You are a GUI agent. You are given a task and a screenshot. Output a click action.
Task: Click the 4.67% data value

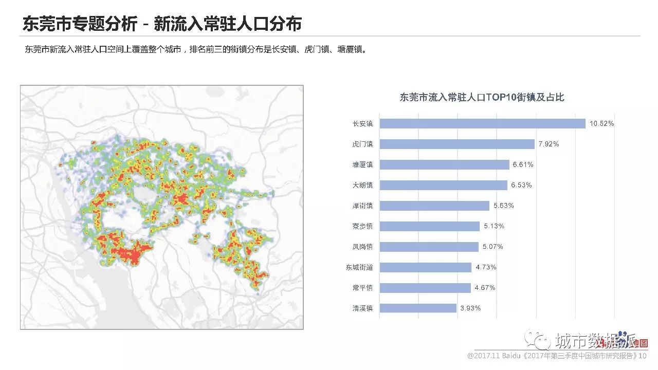coord(485,288)
